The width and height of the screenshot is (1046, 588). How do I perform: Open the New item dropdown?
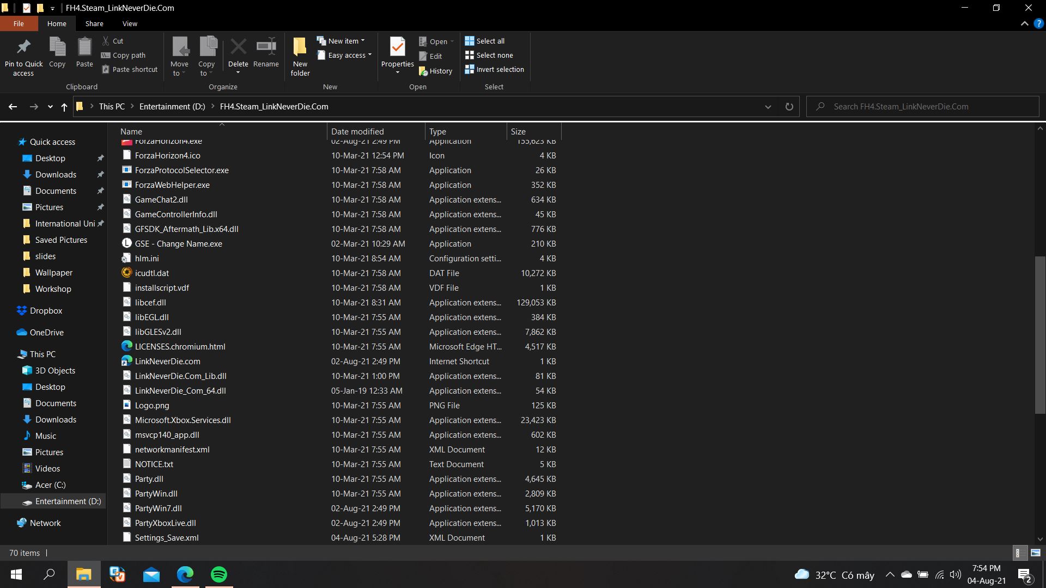click(342, 41)
